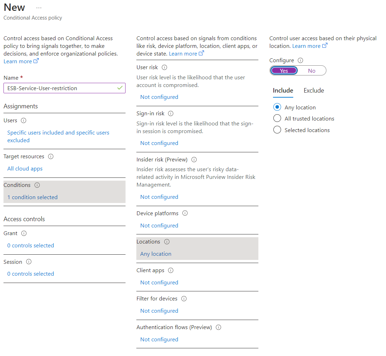The width and height of the screenshot is (386, 356).
Task: Click the info icon beside Sign-in risk
Action: point(171,113)
